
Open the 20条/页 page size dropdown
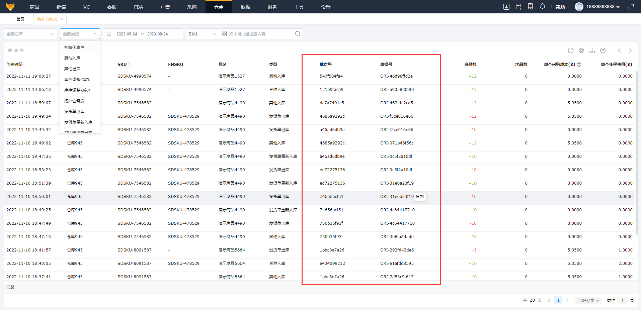(x=589, y=300)
